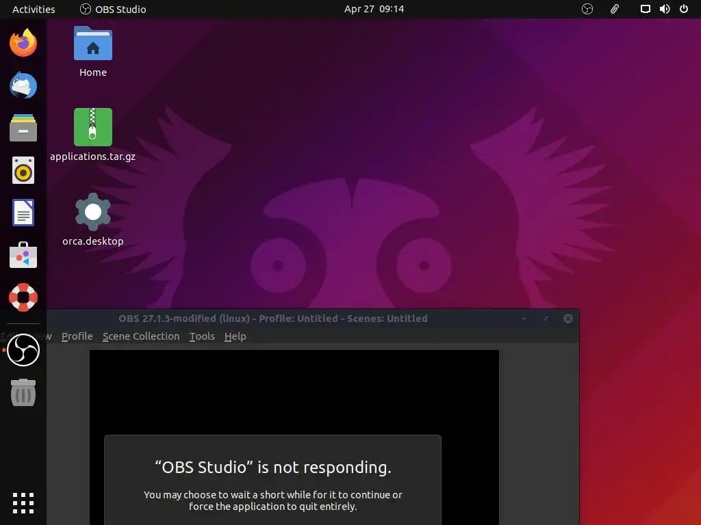Open Ubuntu Software store
Screen dimensions: 701x525
point(23,255)
